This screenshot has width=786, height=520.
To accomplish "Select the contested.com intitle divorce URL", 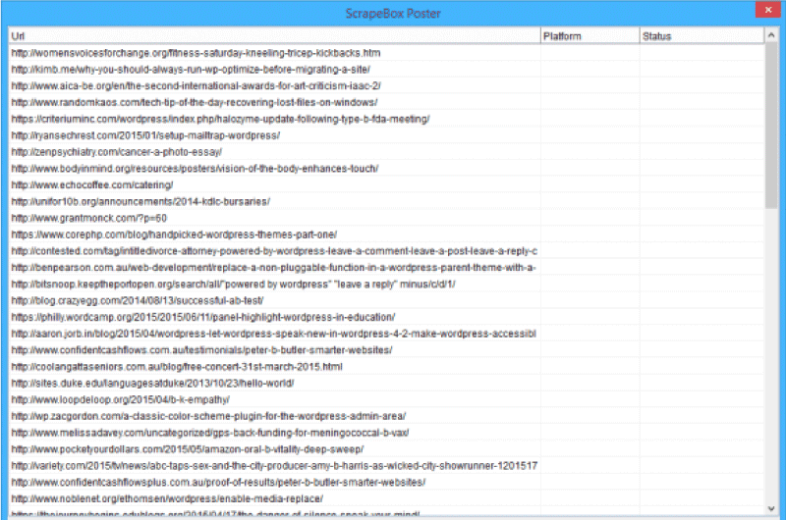I will (274, 251).
